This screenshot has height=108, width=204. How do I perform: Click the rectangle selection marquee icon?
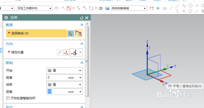point(91,8)
